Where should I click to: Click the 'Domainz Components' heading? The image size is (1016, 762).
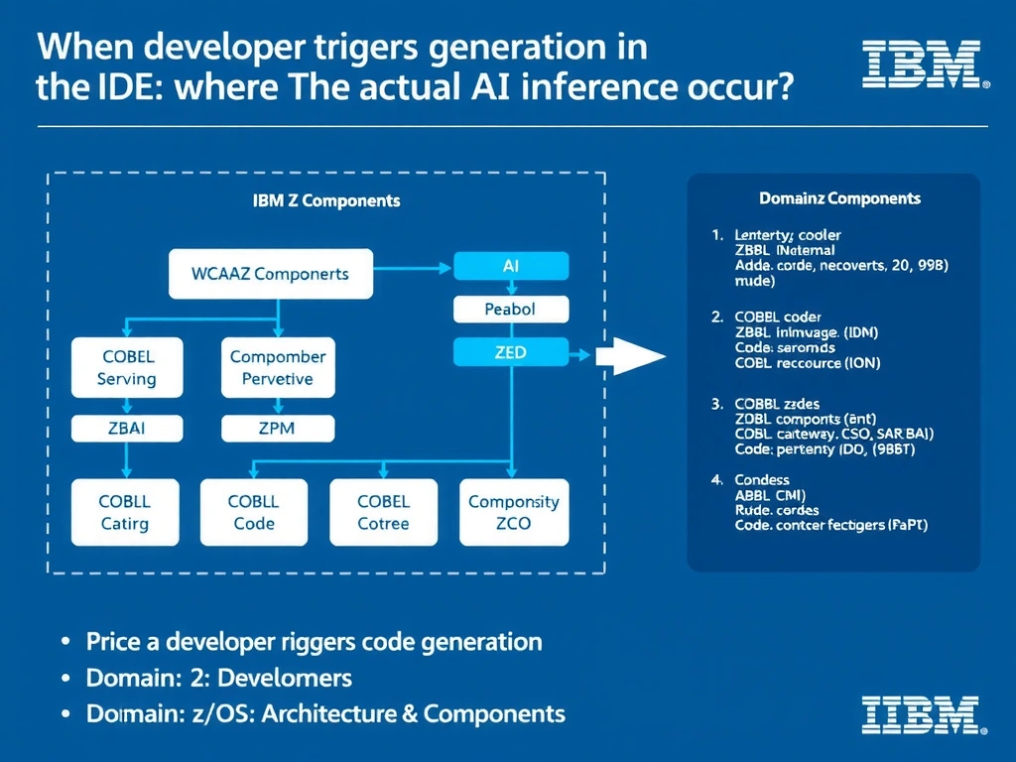click(839, 198)
